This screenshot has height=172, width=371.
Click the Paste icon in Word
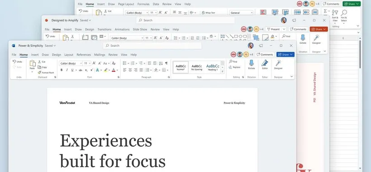pyautogui.click(x=33, y=63)
